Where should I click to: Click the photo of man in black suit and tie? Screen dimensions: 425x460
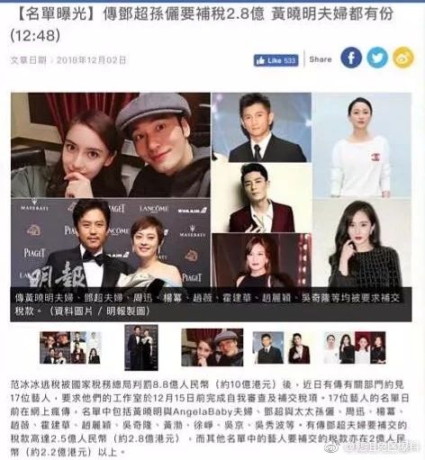pyautogui.click(x=262, y=127)
